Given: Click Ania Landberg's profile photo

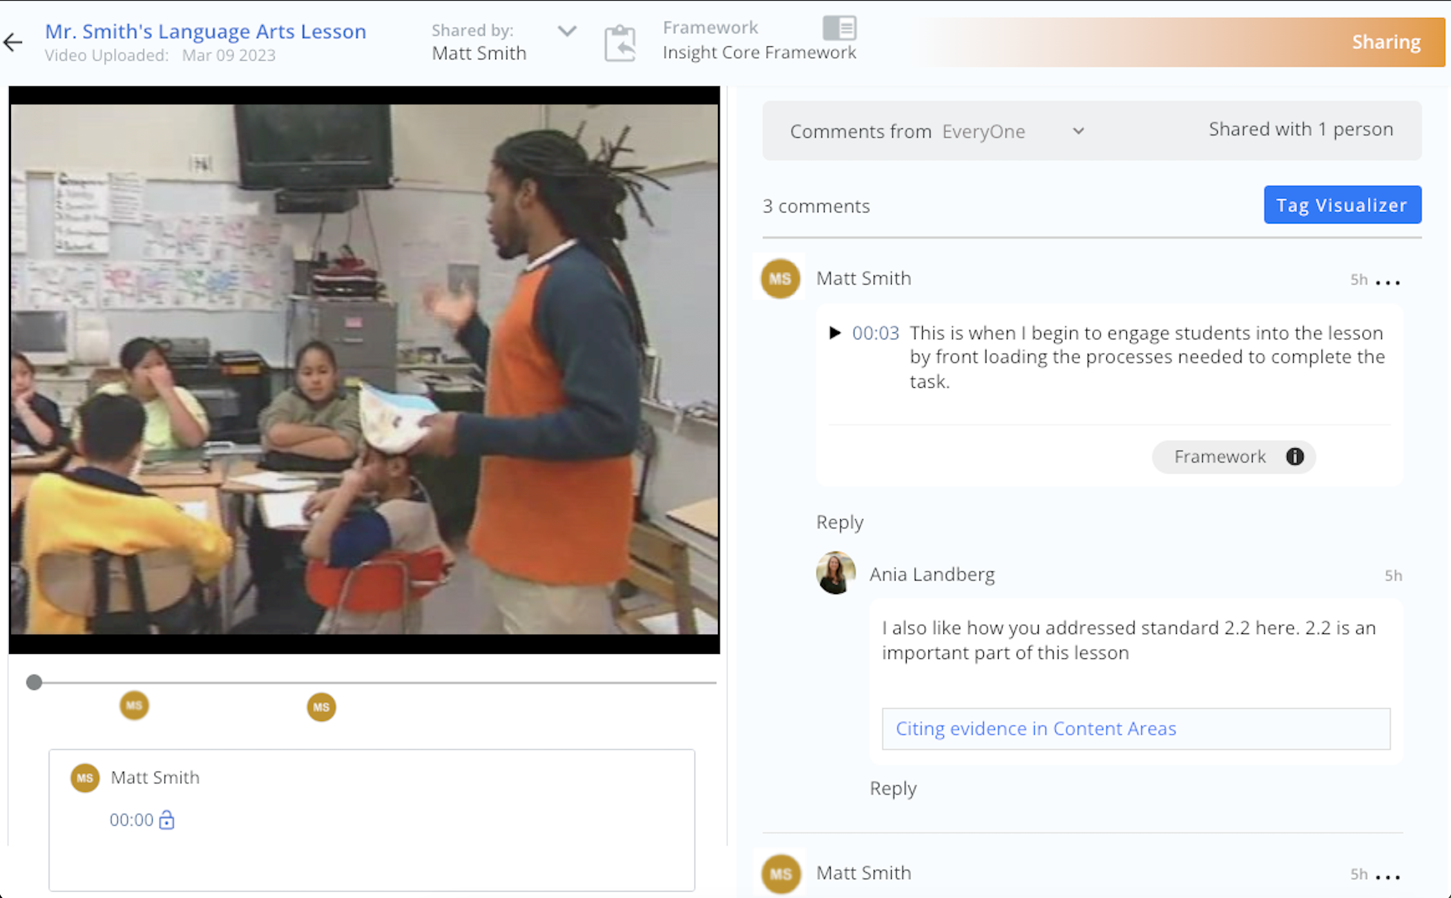Looking at the screenshot, I should pos(836,573).
